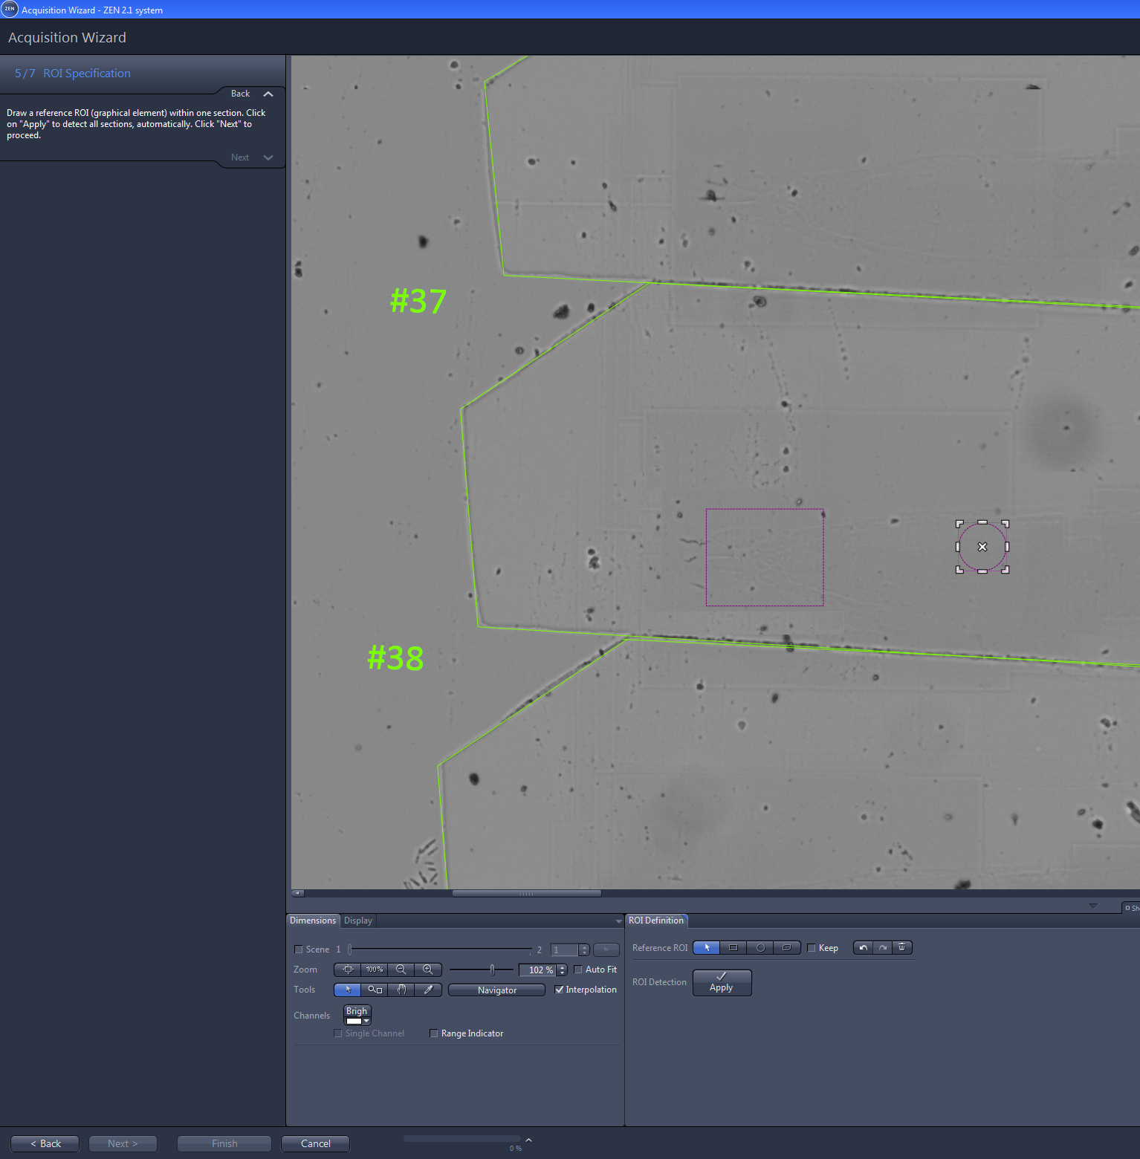Open the Brightfield channel color dropdown
Viewport: 1140px width, 1159px height.
(x=366, y=1022)
